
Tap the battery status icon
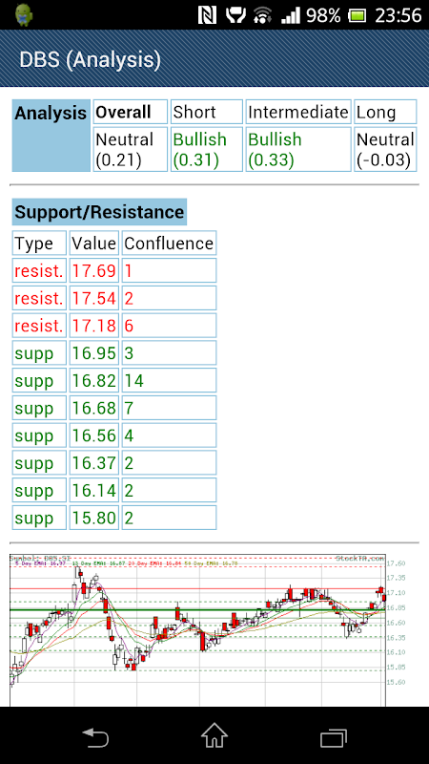[x=357, y=15]
